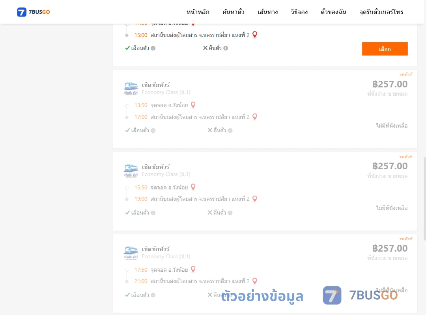Click map pin beside 21:00 arrival station
Viewport: 426px width, 315px height.
tap(254, 281)
